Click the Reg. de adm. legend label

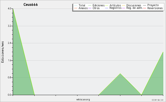(x=134, y=8)
